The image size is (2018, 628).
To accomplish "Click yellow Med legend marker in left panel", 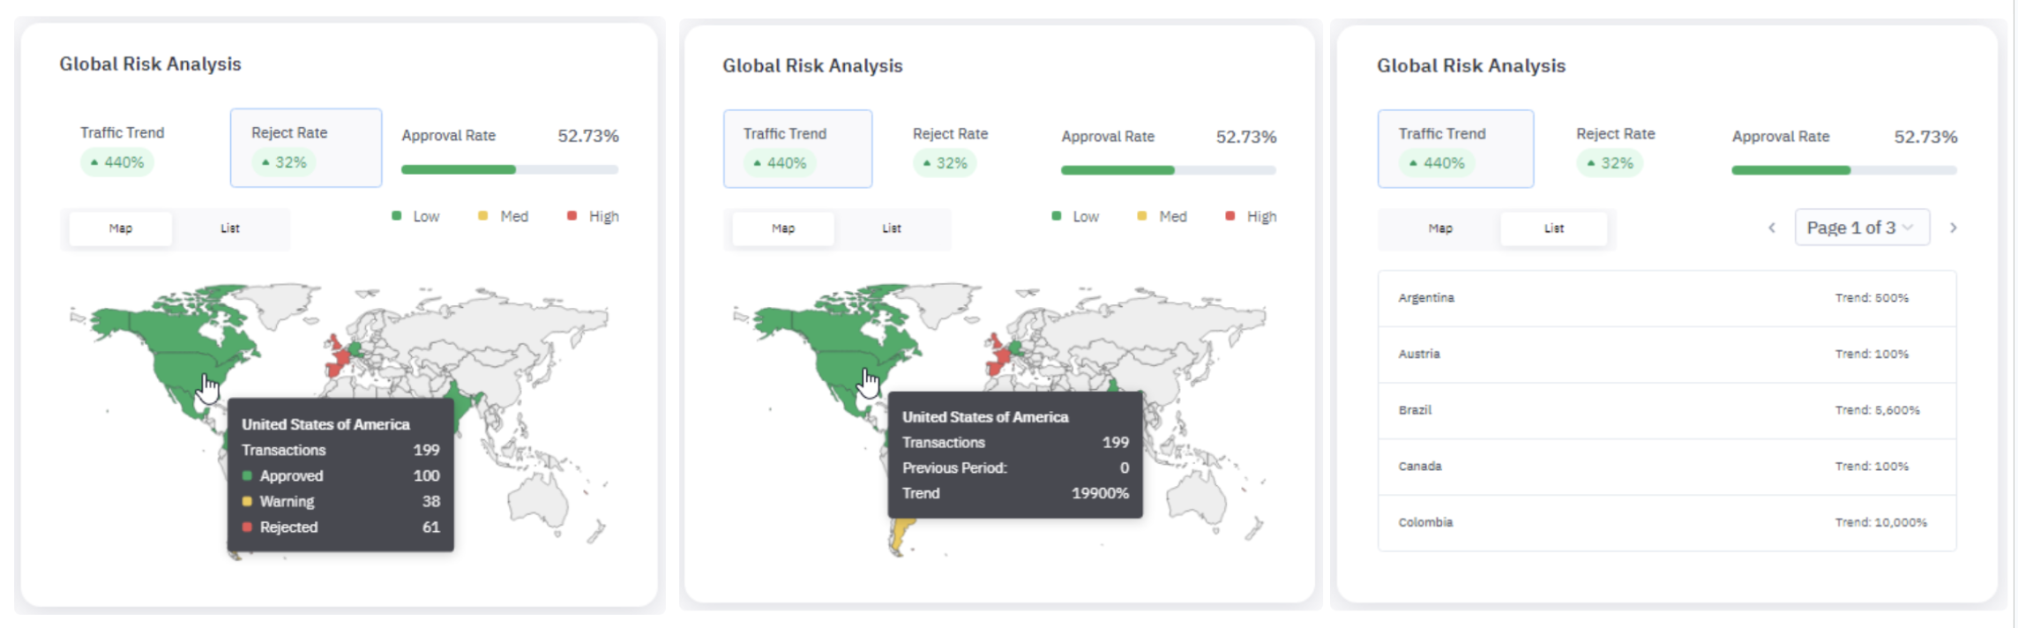I will (x=482, y=216).
